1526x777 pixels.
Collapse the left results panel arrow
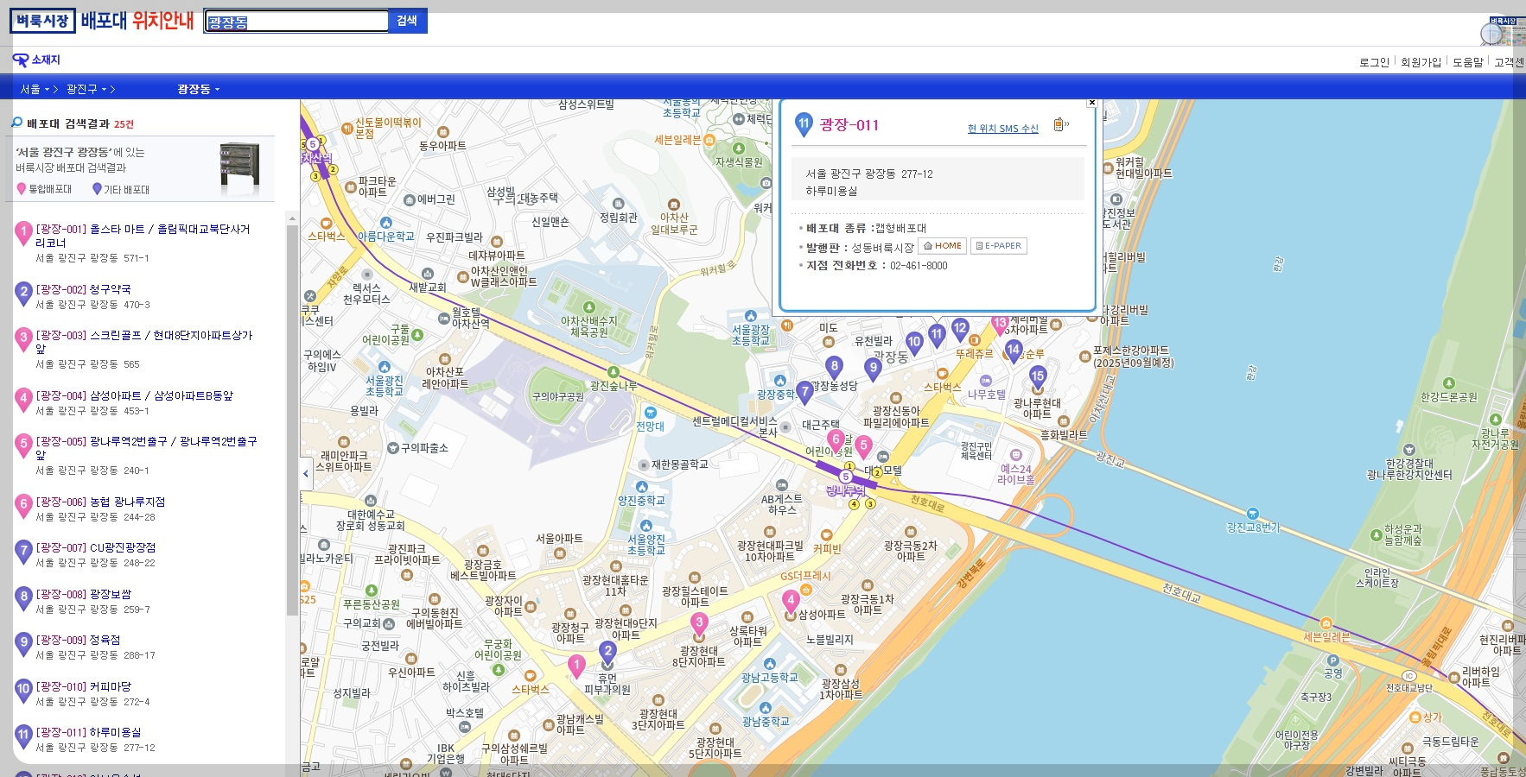[x=306, y=473]
